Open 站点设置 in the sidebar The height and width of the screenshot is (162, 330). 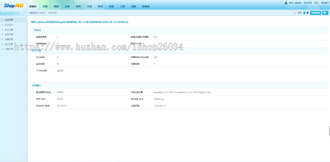[x=9, y=30]
